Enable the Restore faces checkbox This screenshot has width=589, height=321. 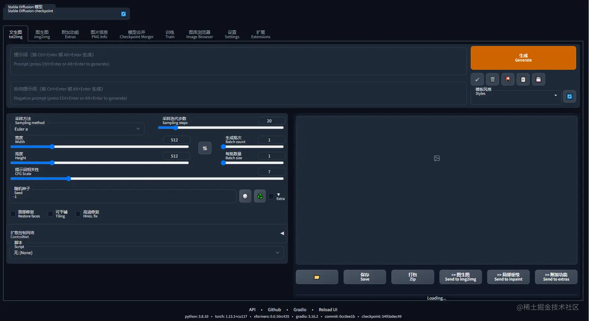tap(13, 214)
